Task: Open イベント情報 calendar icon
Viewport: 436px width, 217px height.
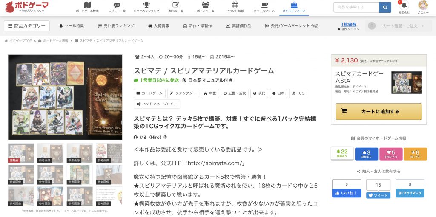Action: click(x=235, y=5)
